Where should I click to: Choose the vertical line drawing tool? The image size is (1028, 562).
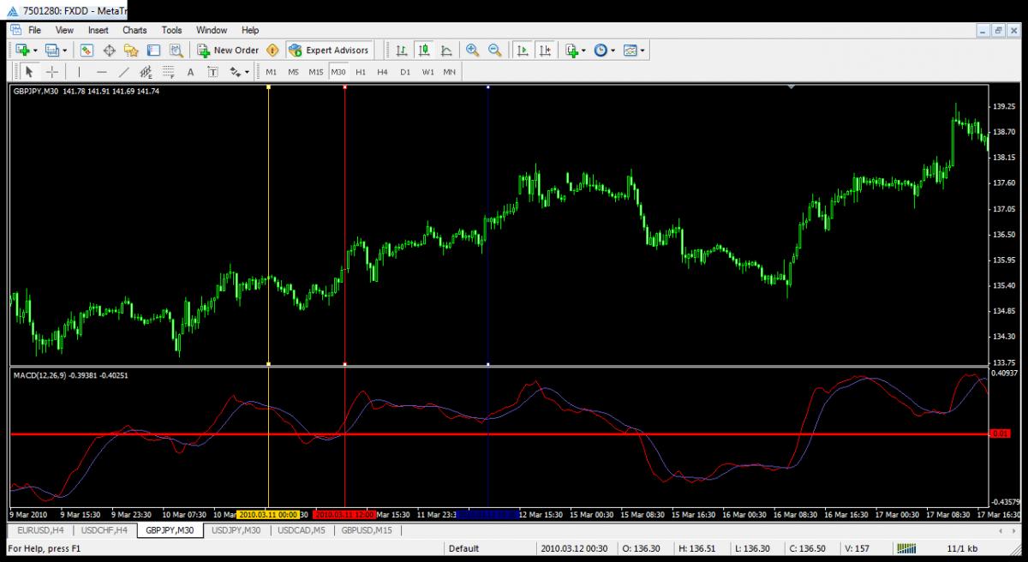point(79,72)
